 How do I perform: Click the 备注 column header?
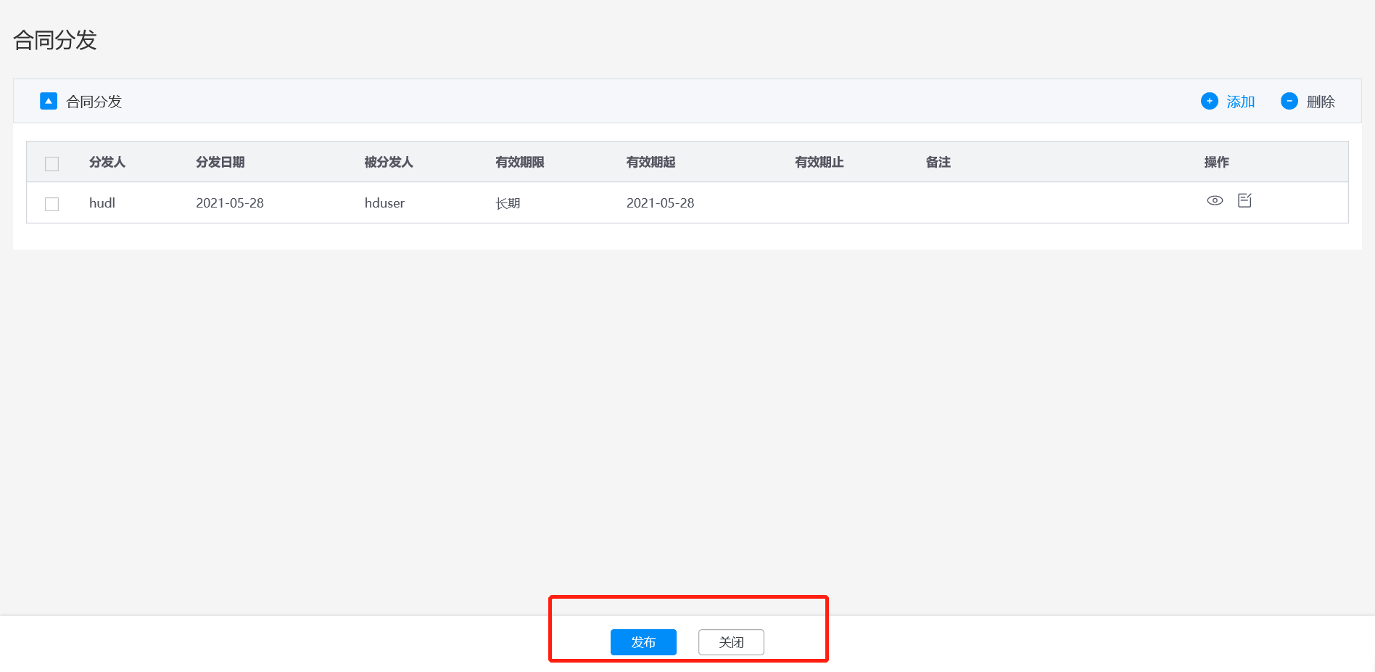tap(938, 162)
